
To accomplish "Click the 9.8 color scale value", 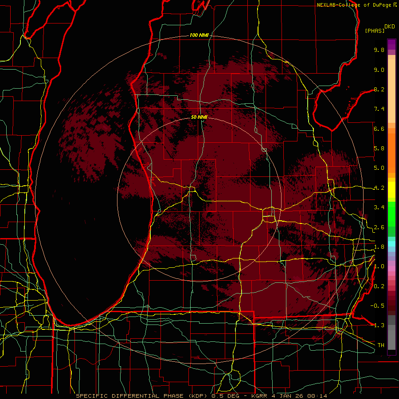I will click(x=379, y=50).
